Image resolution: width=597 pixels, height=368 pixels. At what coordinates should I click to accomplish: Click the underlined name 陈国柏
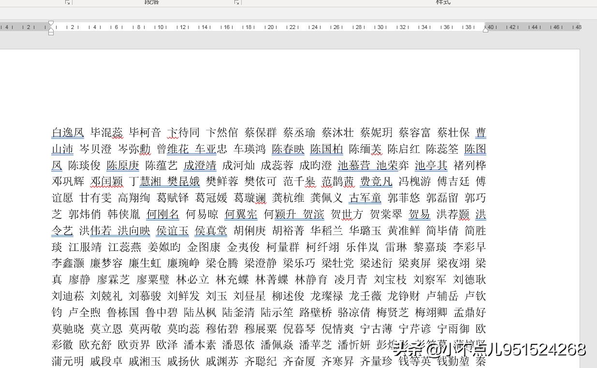tap(326, 149)
